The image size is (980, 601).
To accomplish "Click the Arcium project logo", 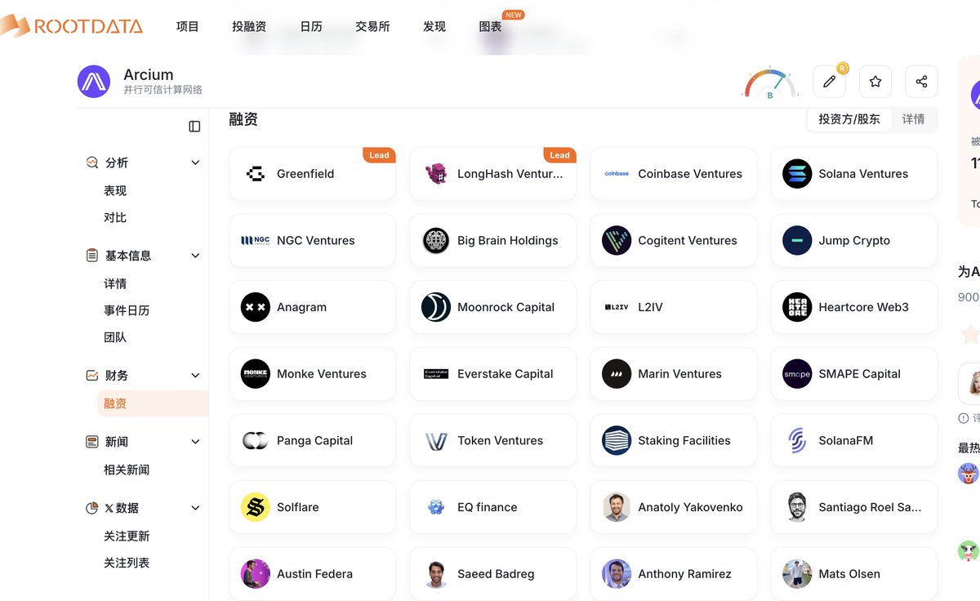I will [94, 82].
